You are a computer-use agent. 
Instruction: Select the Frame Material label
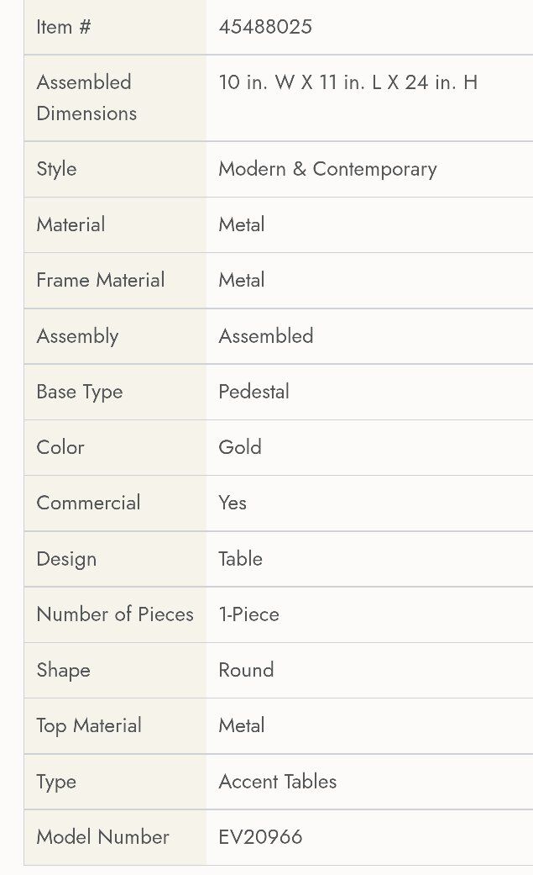point(101,280)
